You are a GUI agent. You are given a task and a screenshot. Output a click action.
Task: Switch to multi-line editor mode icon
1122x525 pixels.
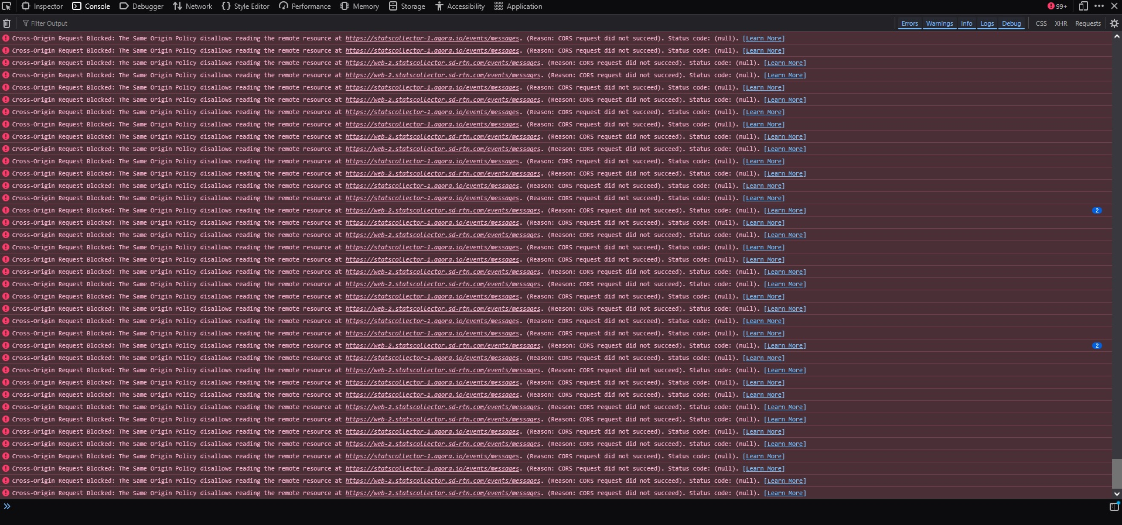click(x=1114, y=506)
